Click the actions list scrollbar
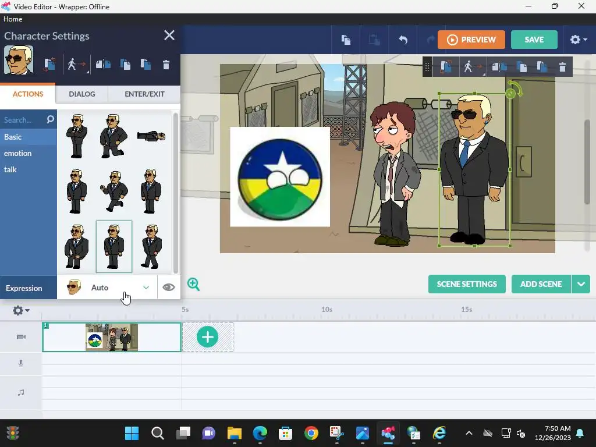 (x=176, y=193)
